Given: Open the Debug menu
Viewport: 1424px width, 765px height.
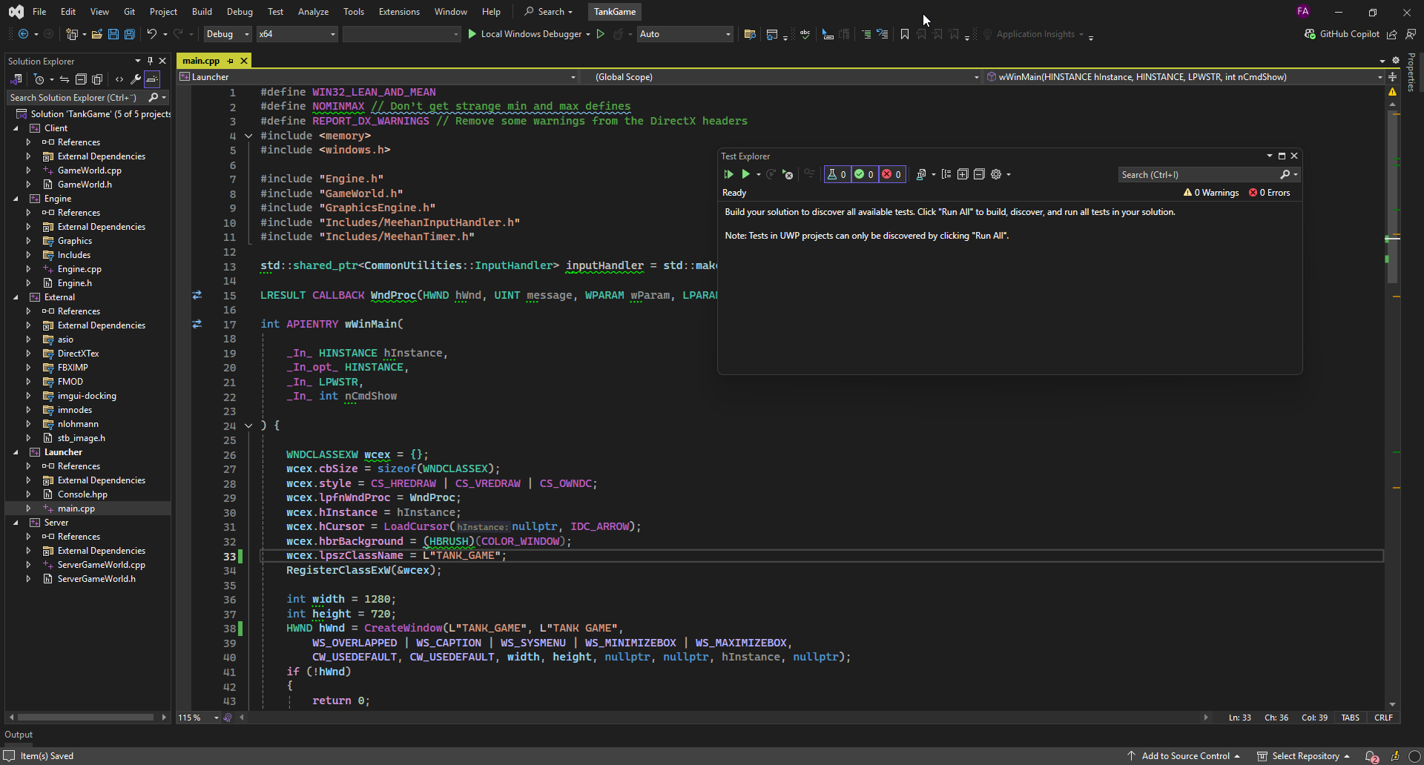Looking at the screenshot, I should [x=240, y=12].
